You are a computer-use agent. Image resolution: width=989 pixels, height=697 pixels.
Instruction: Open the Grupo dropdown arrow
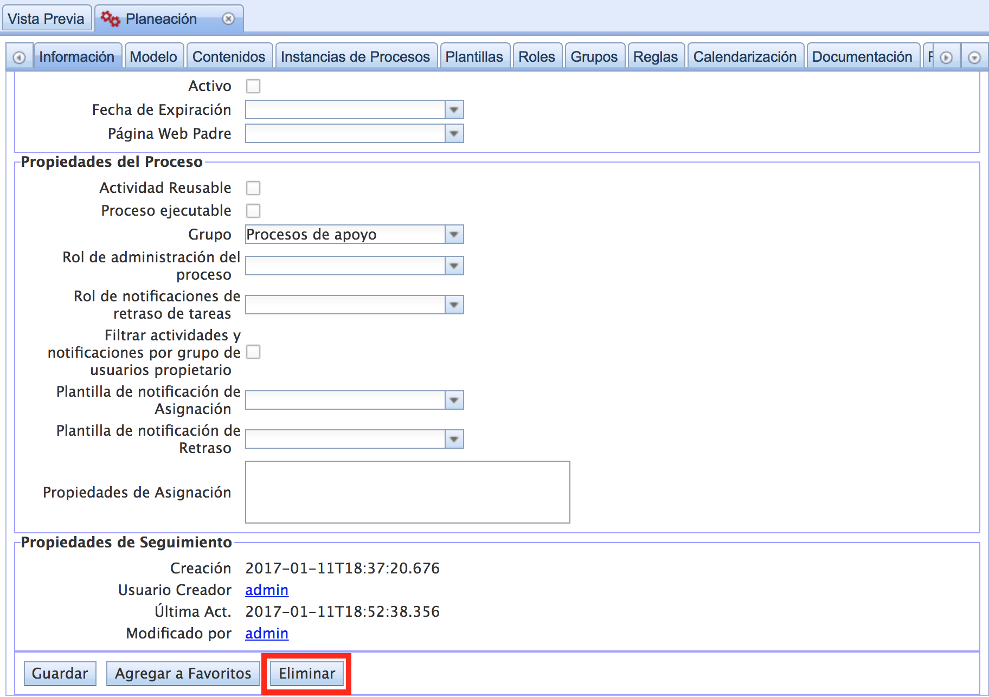pyautogui.click(x=454, y=235)
